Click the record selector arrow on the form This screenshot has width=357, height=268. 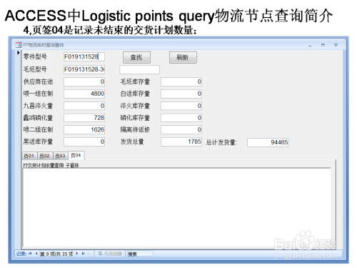[19, 53]
